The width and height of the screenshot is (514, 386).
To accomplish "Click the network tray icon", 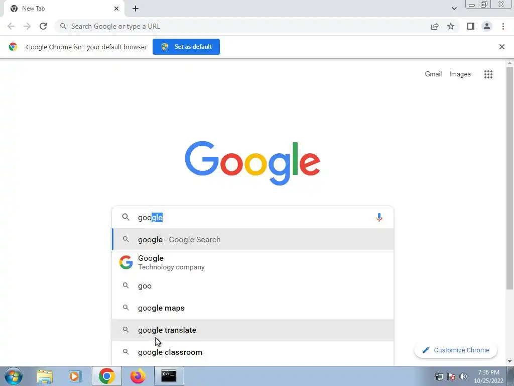I will click(x=439, y=376).
